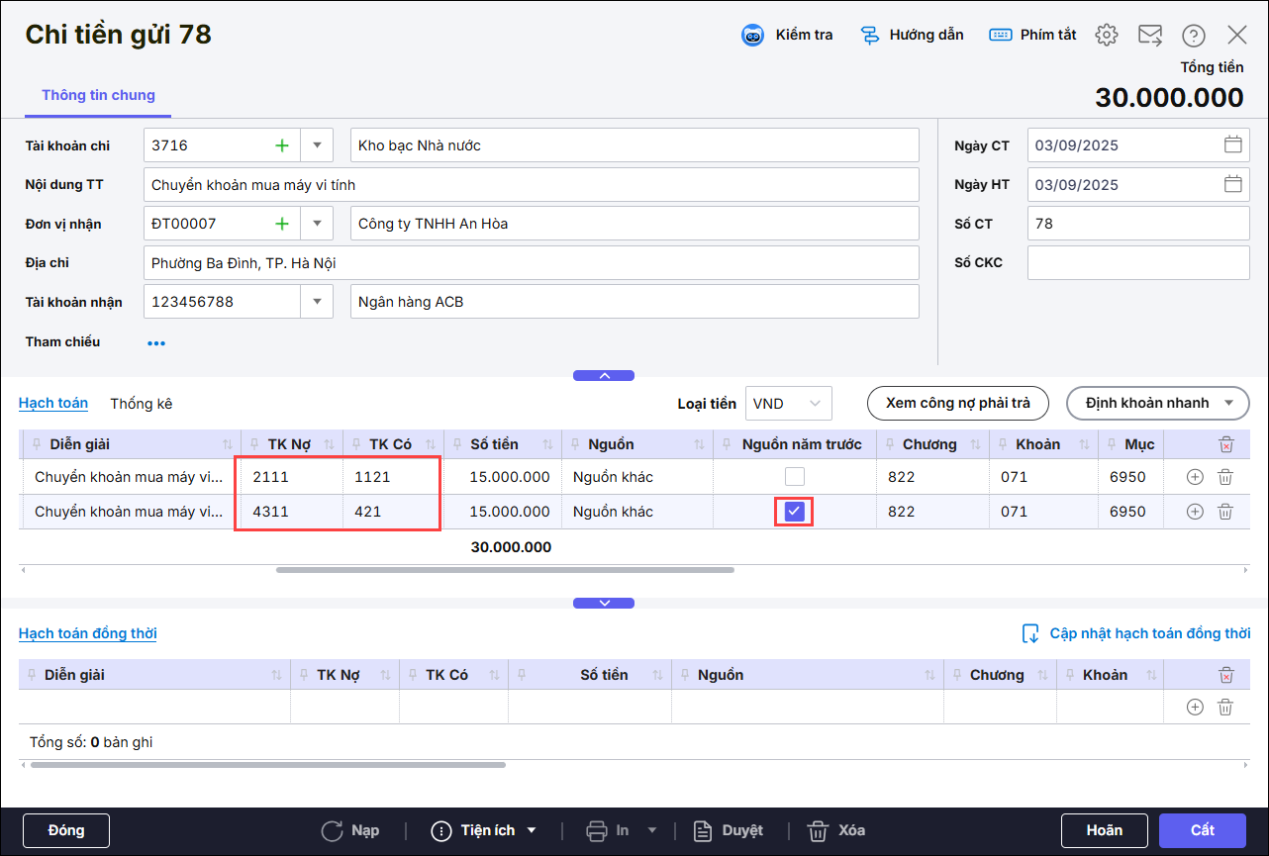Collapse the general info section chevron
This screenshot has width=1269, height=856.
(604, 376)
